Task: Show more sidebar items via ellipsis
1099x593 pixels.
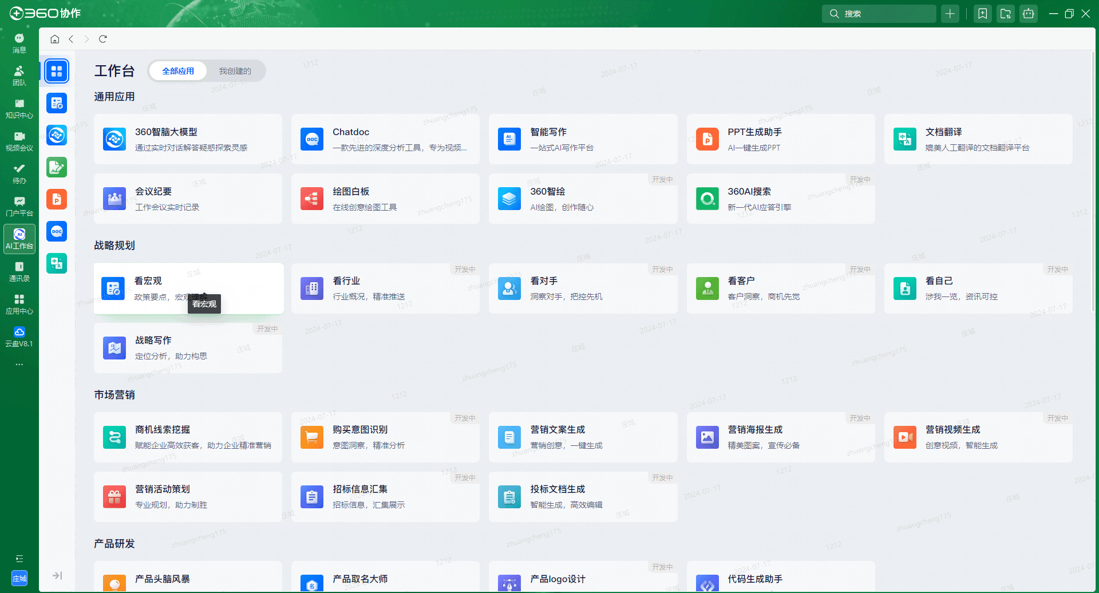Action: (19, 364)
